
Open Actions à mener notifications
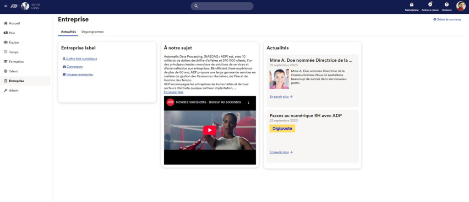[430, 5]
